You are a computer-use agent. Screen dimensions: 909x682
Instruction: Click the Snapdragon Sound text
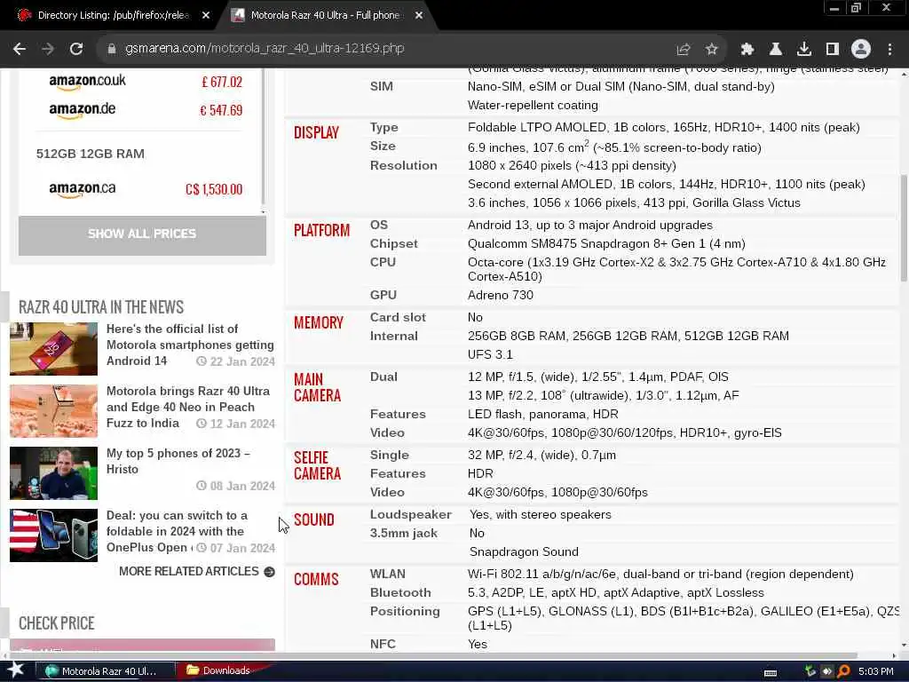point(524,552)
